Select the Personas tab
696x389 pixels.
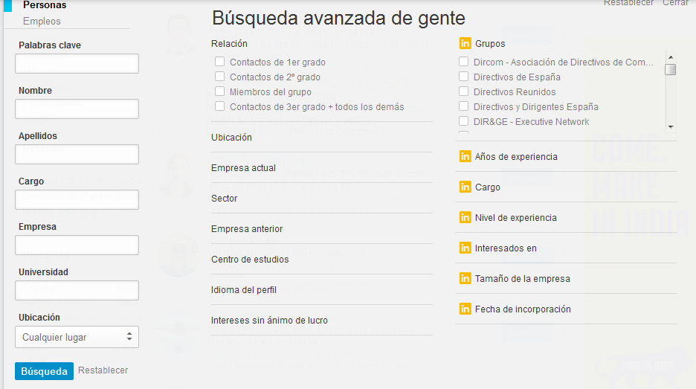pyautogui.click(x=45, y=5)
